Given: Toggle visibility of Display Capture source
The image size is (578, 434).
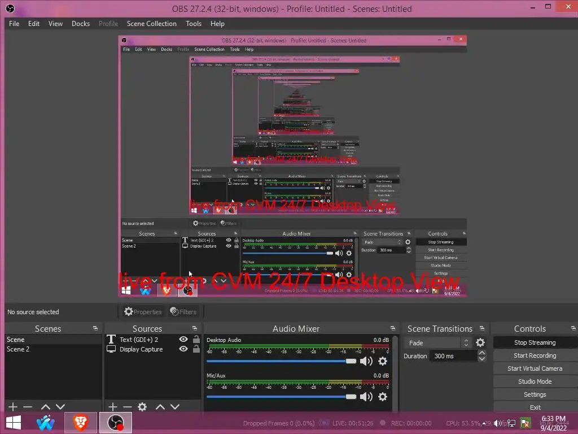Looking at the screenshot, I should point(183,349).
